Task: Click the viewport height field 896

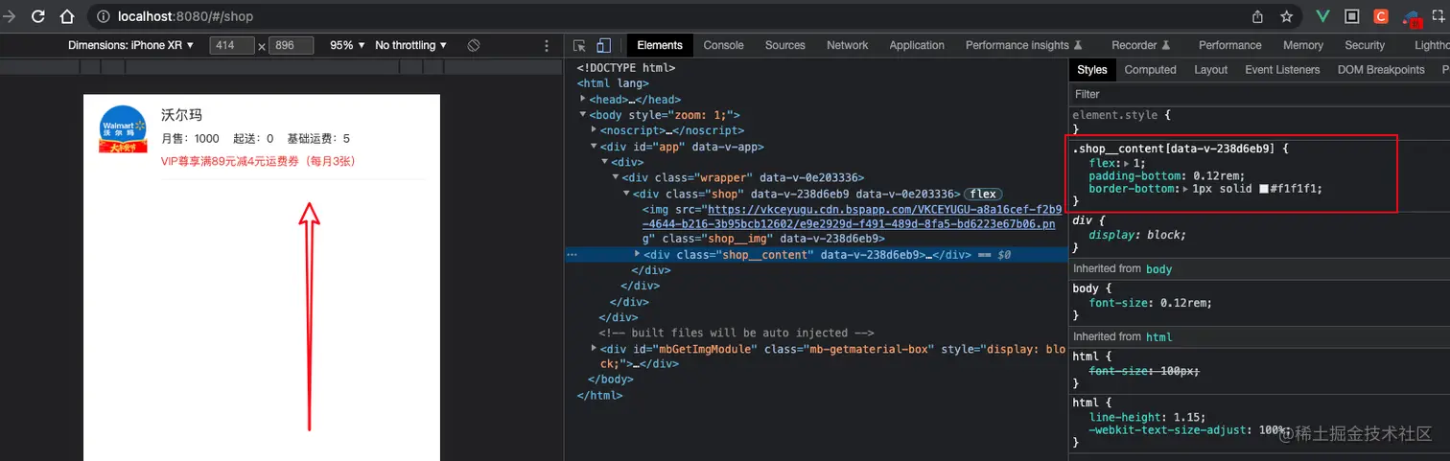Action: click(292, 45)
